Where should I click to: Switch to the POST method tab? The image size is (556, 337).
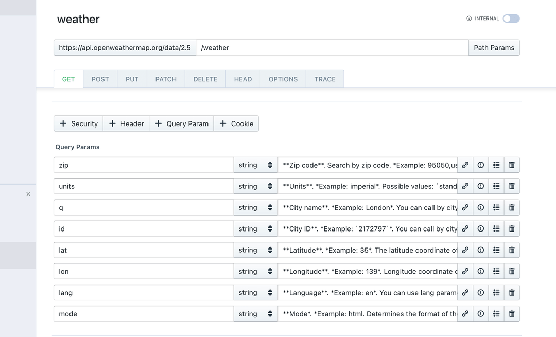(100, 79)
